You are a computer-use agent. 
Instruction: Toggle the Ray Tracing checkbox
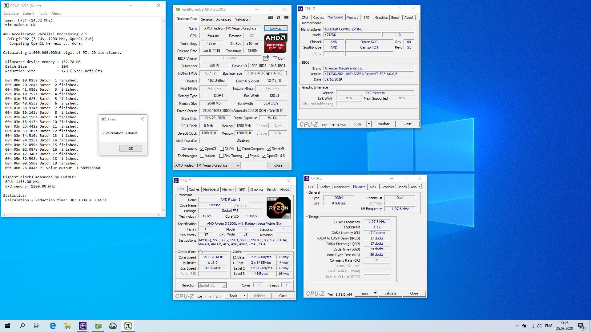tap(222, 156)
